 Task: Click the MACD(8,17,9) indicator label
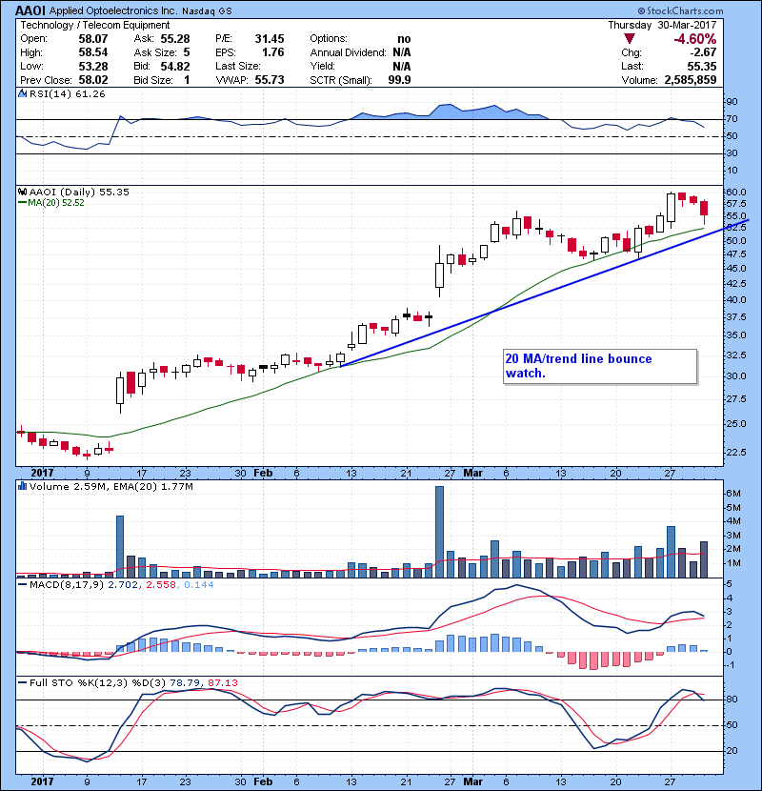pos(67,585)
